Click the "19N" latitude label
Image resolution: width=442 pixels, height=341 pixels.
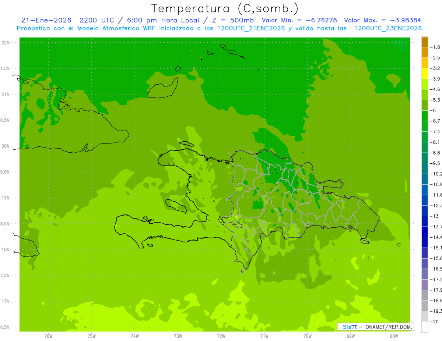[x=6, y=198]
